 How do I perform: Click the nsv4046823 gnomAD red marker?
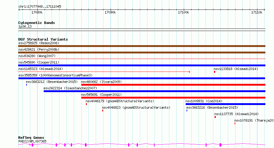point(103,111)
